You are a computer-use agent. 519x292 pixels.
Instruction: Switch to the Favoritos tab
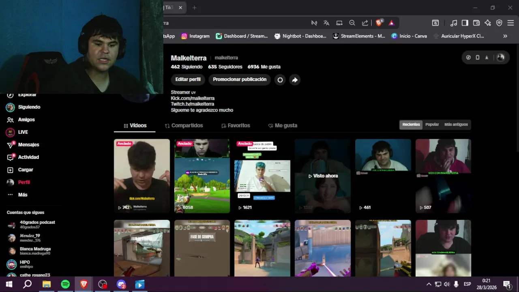pyautogui.click(x=236, y=126)
